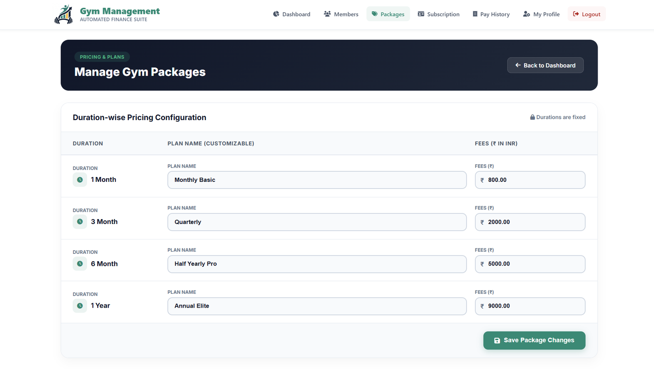Click the clock icon beside 1 Year
The image size is (654, 369).
[80, 306]
